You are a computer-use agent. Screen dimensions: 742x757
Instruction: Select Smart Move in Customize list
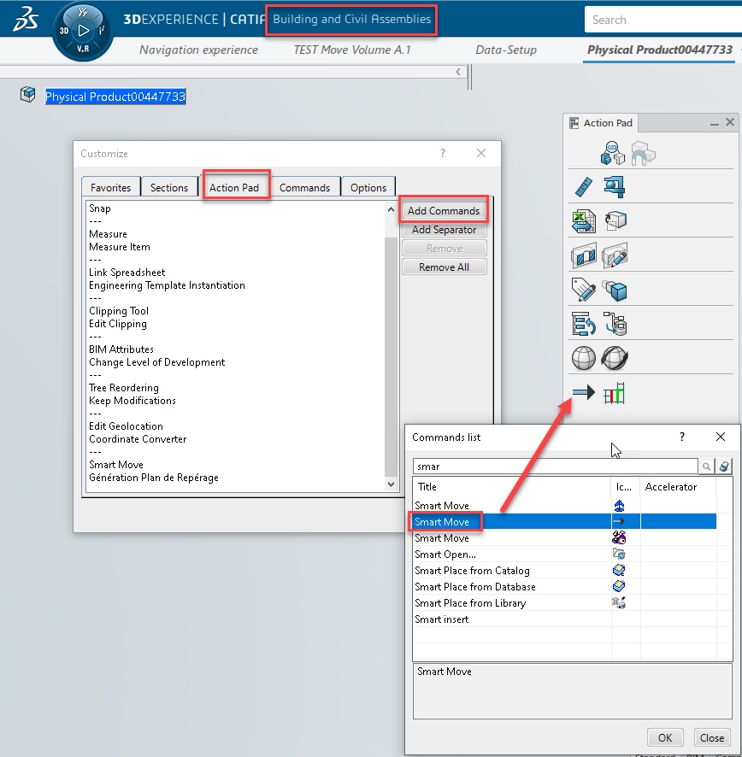pos(116,465)
